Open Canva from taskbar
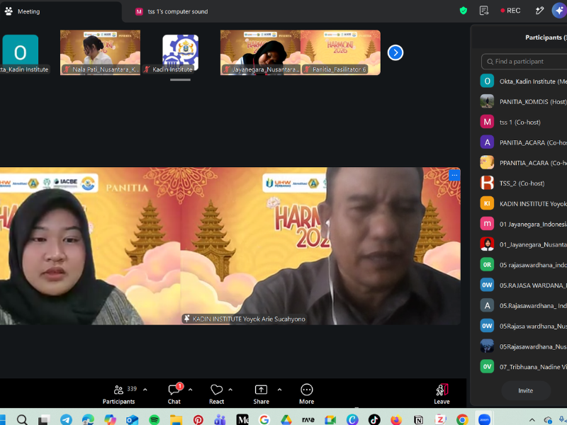567x425 pixels. [x=352, y=419]
